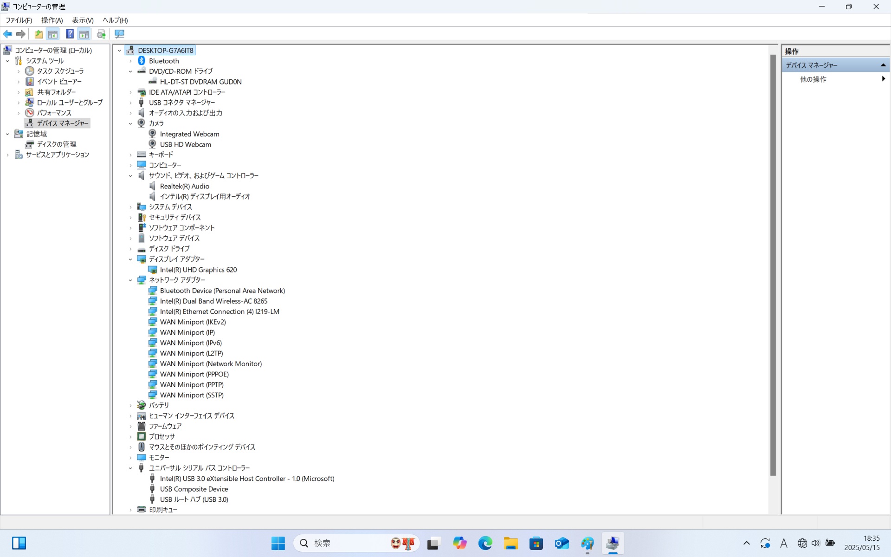Click the Forward arrow toolbar icon
This screenshot has width=891, height=557.
click(x=21, y=34)
